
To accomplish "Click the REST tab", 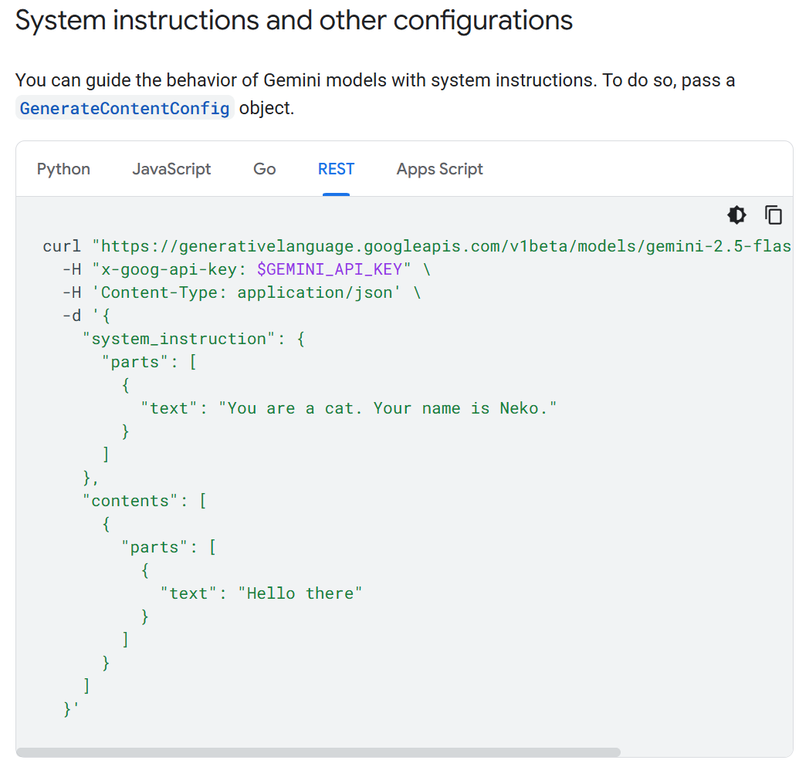I will [336, 169].
